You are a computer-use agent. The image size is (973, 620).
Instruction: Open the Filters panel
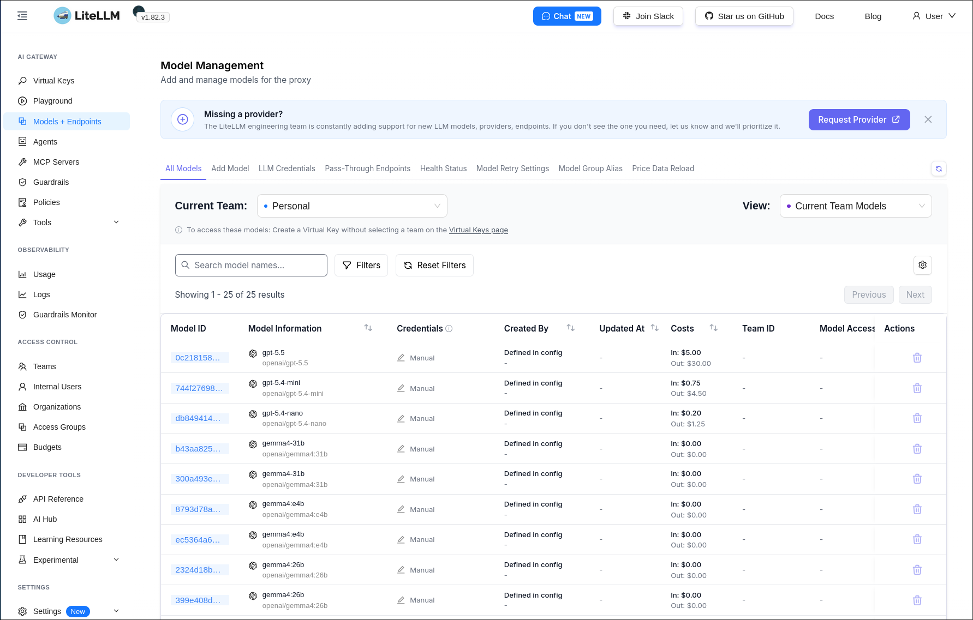(361, 265)
